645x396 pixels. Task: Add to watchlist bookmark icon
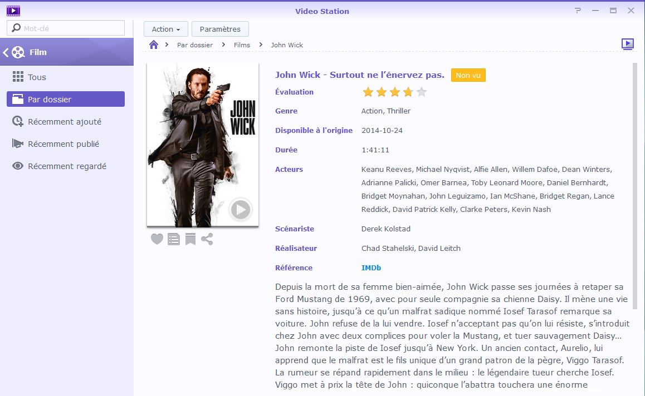point(190,239)
